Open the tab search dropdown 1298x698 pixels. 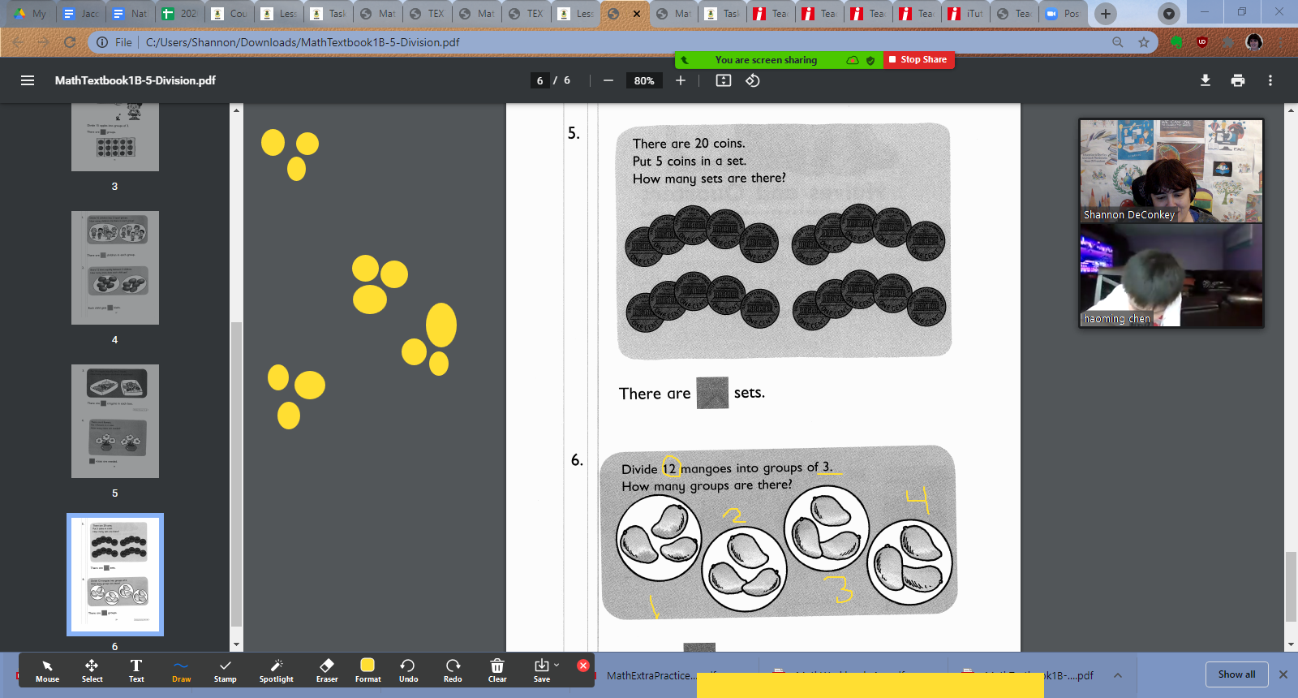point(1168,14)
